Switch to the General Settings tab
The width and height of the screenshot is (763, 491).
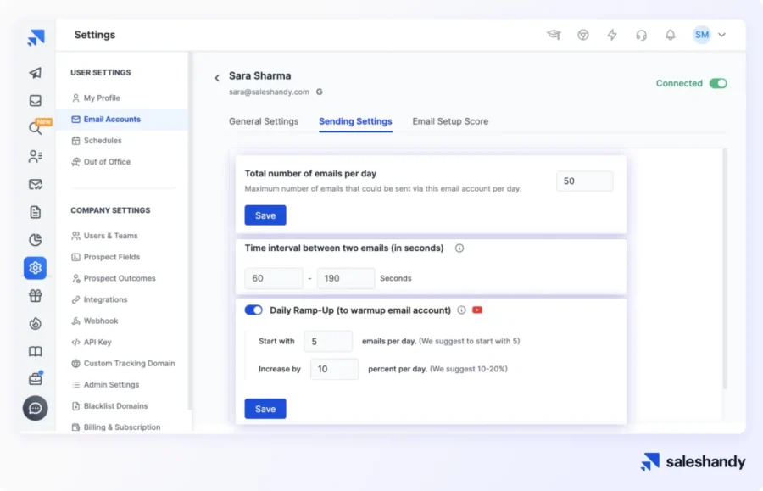point(265,121)
